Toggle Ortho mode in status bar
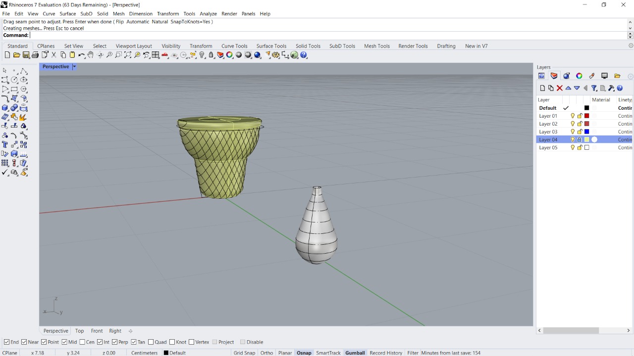Viewport: 634px width, 356px height. click(266, 353)
